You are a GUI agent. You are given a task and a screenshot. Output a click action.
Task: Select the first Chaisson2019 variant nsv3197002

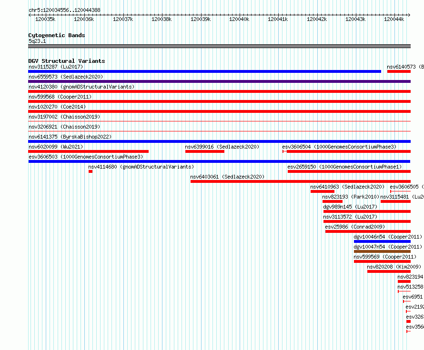(x=64, y=117)
